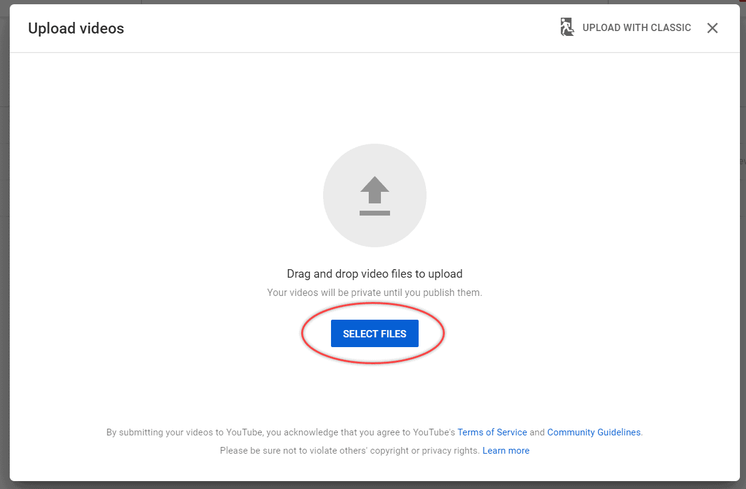
Task: Click the horizontal bar beneath the upload arrow
Action: click(x=374, y=213)
